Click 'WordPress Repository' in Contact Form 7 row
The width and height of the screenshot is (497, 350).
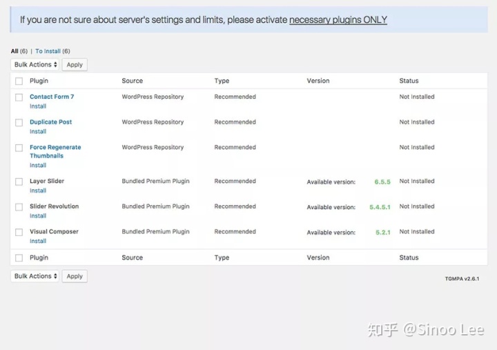point(153,97)
